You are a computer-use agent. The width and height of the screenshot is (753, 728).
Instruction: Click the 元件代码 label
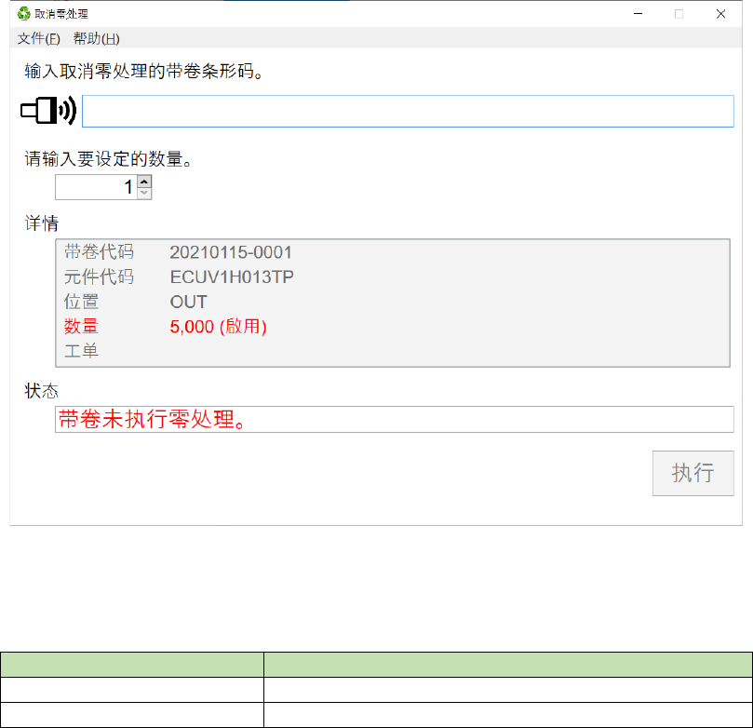pyautogui.click(x=99, y=277)
